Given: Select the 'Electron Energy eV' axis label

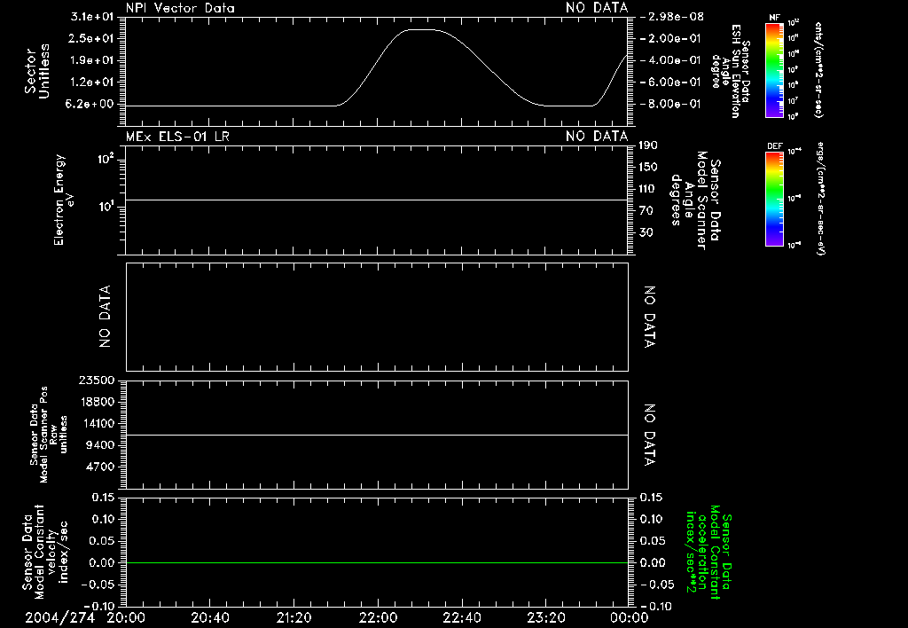Looking at the screenshot, I should 63,200.
